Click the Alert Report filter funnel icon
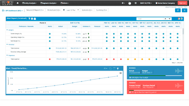The height and width of the screenshot is (106, 189). click(29, 18)
